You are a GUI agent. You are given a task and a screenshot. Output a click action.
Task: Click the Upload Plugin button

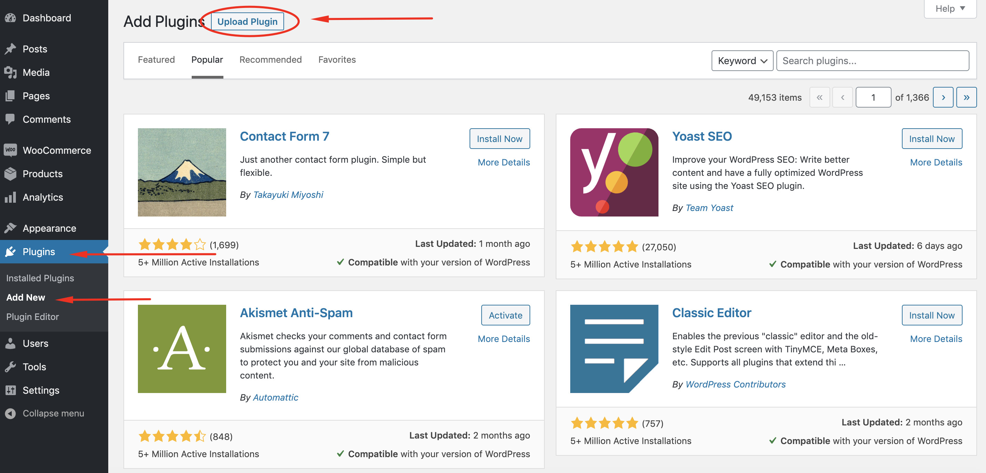pyautogui.click(x=247, y=21)
